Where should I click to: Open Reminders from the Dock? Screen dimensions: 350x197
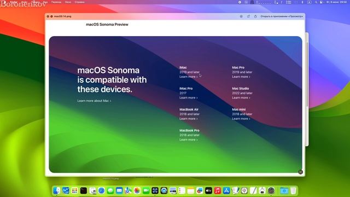click(x=182, y=190)
